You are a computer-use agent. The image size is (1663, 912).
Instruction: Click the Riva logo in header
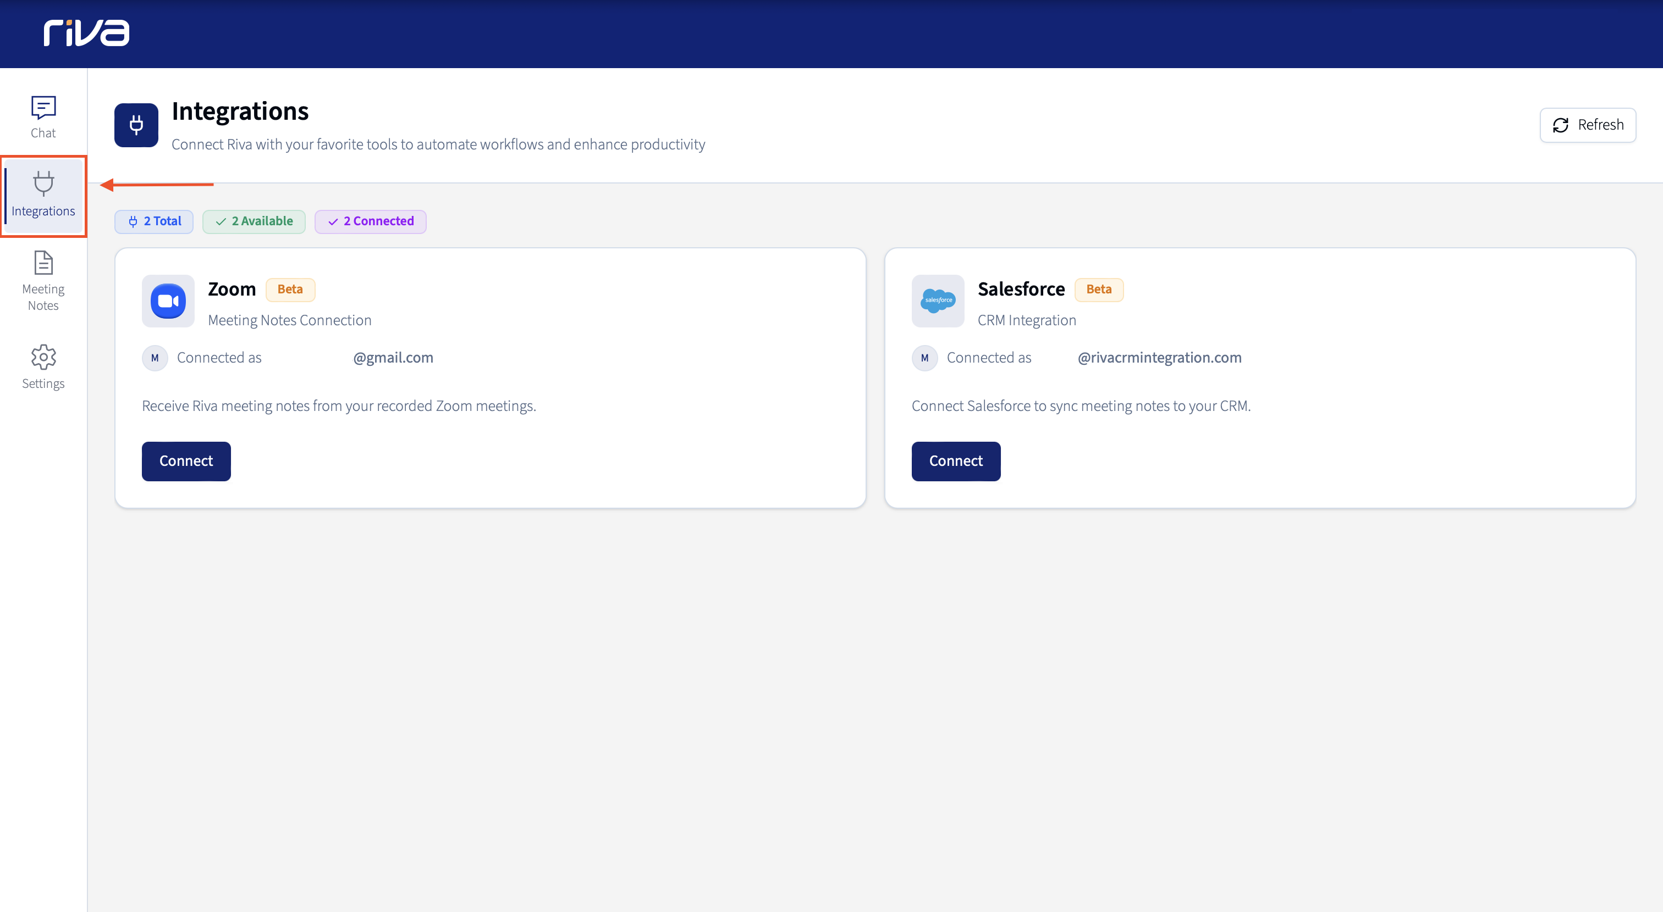(86, 32)
